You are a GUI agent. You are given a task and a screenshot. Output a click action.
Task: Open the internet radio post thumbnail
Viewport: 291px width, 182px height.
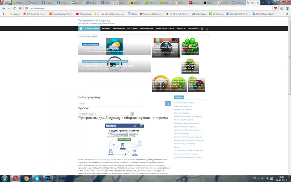tap(115, 64)
